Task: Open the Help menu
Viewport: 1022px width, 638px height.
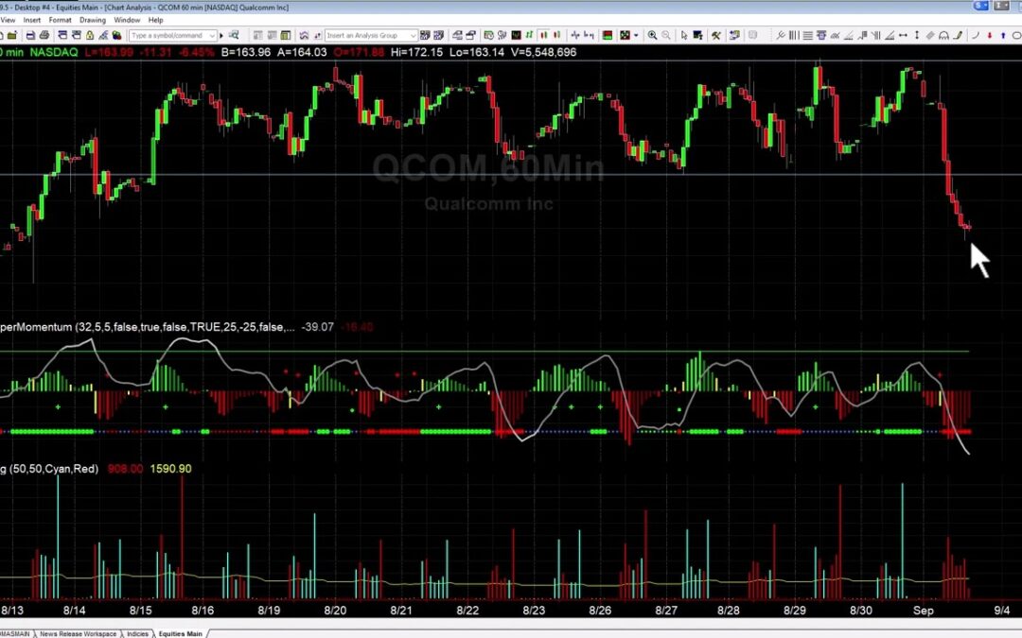Action: point(156,20)
